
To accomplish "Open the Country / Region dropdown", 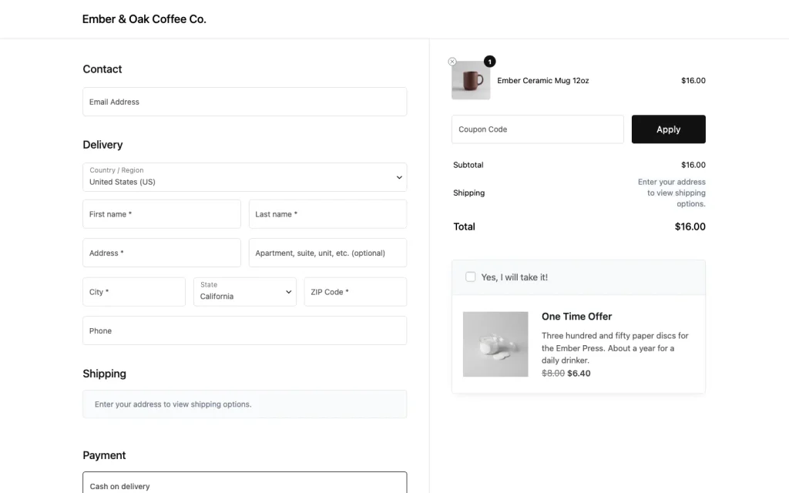I will click(244, 177).
